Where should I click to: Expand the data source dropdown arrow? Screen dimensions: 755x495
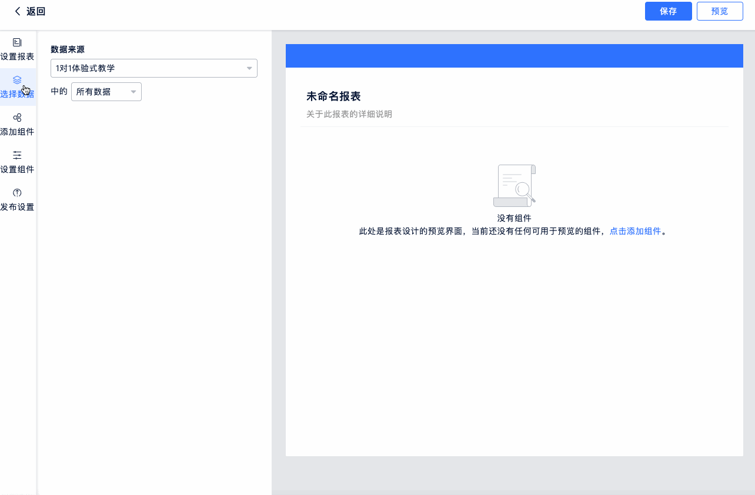[x=249, y=68]
